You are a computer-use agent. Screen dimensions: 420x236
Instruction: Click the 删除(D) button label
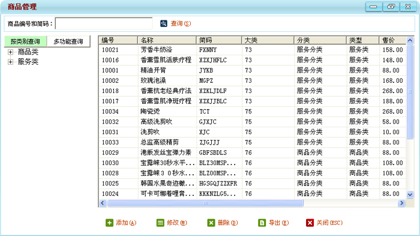coord(227,223)
